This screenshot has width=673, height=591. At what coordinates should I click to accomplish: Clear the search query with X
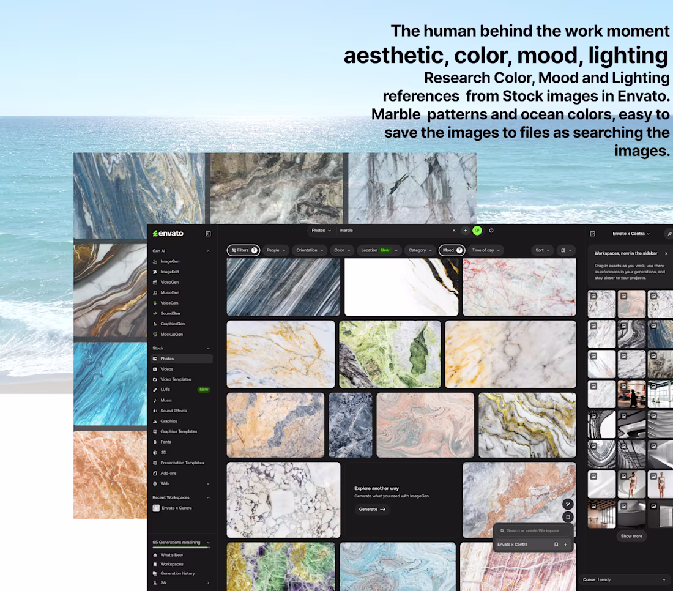tap(454, 231)
